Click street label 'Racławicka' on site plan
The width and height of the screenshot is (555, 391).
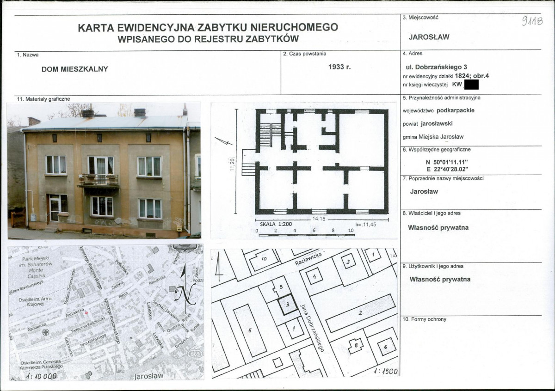[308, 259]
